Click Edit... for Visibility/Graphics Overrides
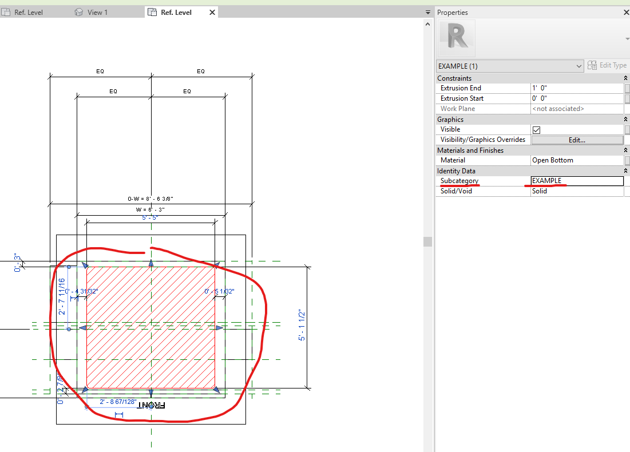630x452 pixels. click(x=577, y=140)
